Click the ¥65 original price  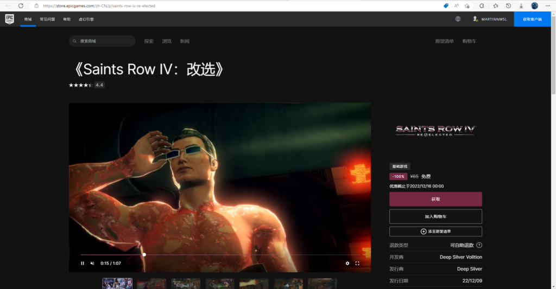[x=414, y=176]
